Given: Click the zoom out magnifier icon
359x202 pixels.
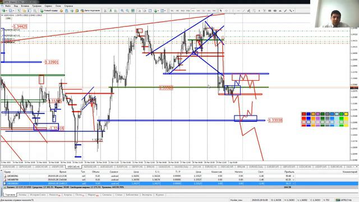Looking at the screenshot, I should (x=127, y=11).
